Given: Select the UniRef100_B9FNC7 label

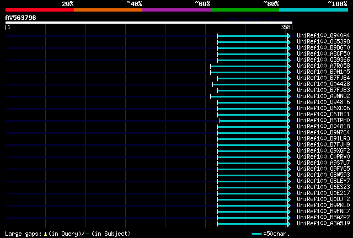Looking at the screenshot, I should (323, 212).
